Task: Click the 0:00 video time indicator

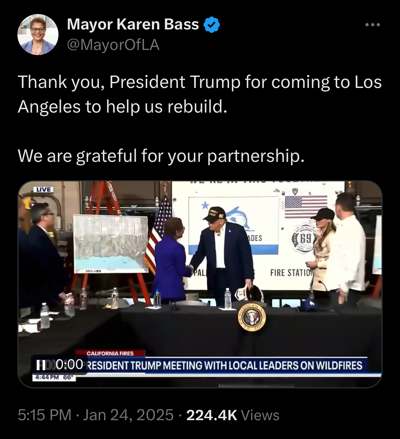Action: (x=69, y=364)
